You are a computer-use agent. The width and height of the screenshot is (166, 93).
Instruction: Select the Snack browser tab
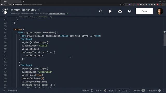coord(11,1)
